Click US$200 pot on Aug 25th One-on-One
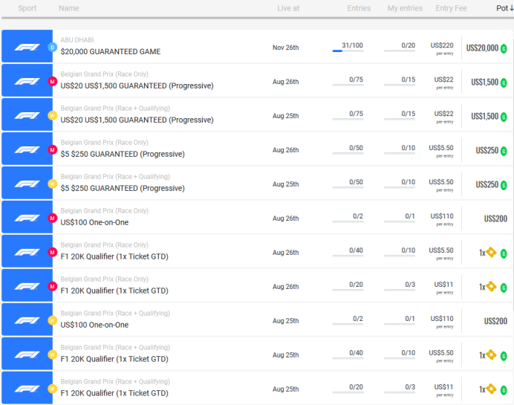Image resolution: width=514 pixels, height=405 pixels. pos(495,321)
